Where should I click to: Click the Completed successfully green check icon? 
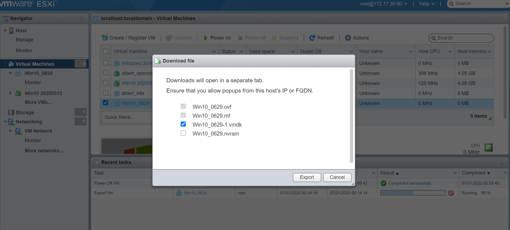click(x=384, y=183)
